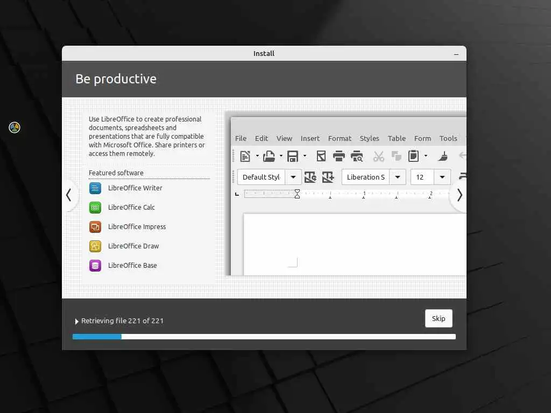Screen dimensions: 551x413
Task: Click the blank document page area
Action: coord(355,244)
